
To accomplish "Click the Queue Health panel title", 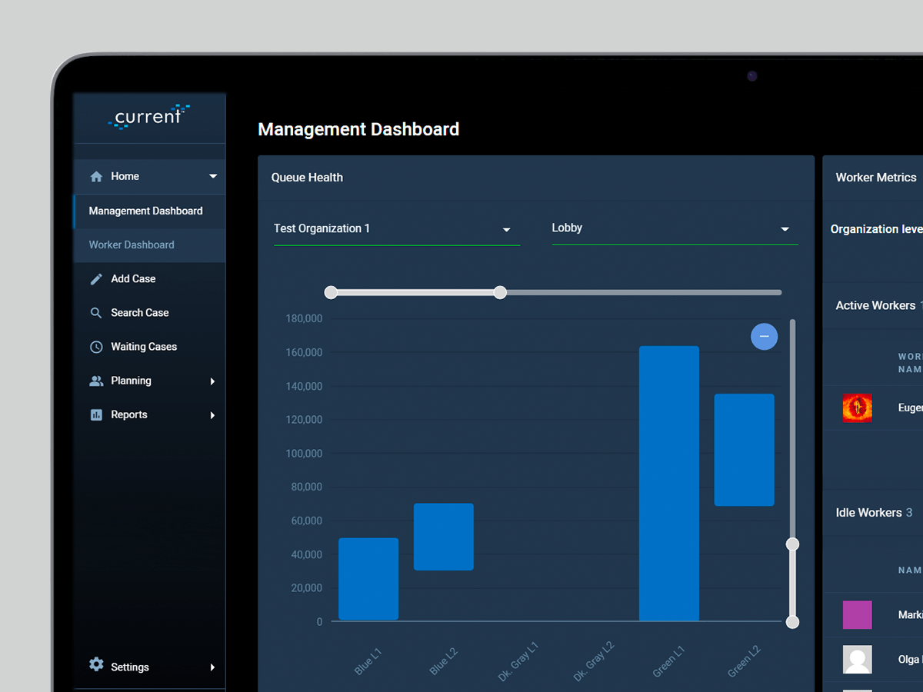I will click(x=307, y=178).
